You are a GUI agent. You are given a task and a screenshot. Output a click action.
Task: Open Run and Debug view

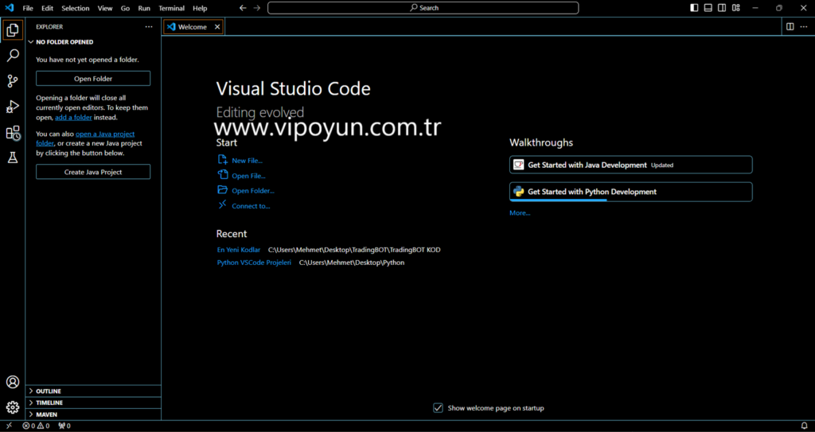(x=13, y=107)
